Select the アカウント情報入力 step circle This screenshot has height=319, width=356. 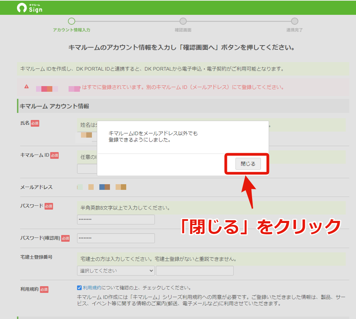click(x=71, y=21)
